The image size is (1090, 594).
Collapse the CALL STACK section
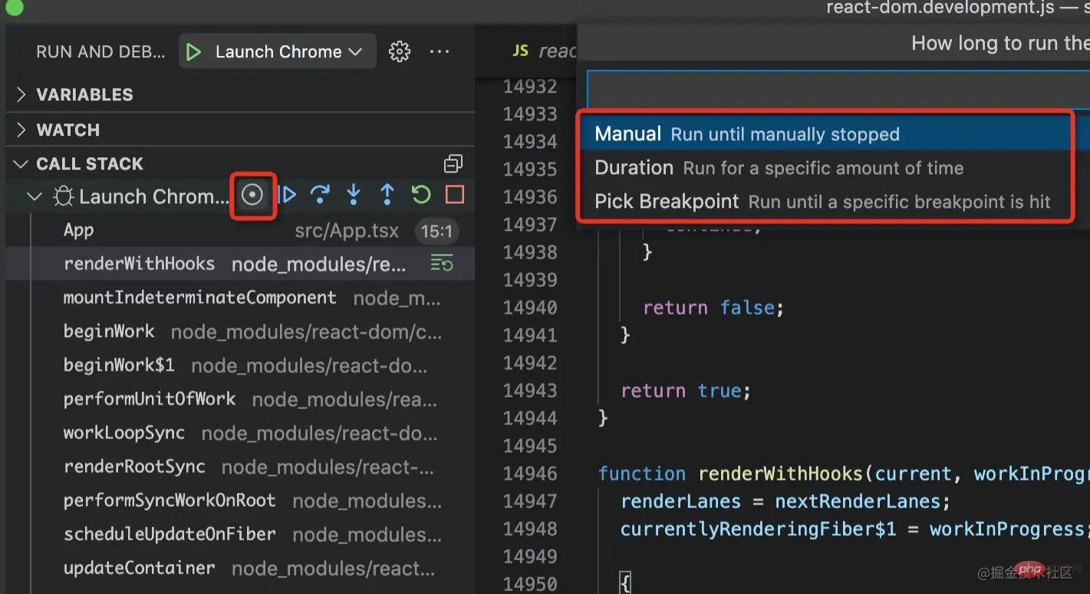point(89,163)
